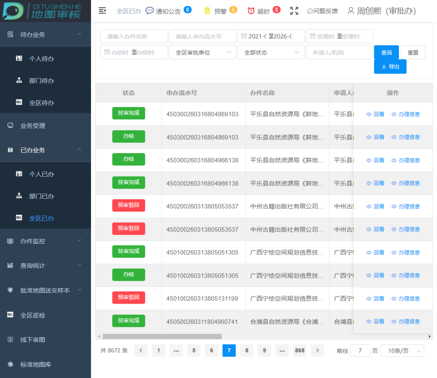Toggle fullscreen mode icon in header
The width and height of the screenshot is (437, 378).
[294, 11]
